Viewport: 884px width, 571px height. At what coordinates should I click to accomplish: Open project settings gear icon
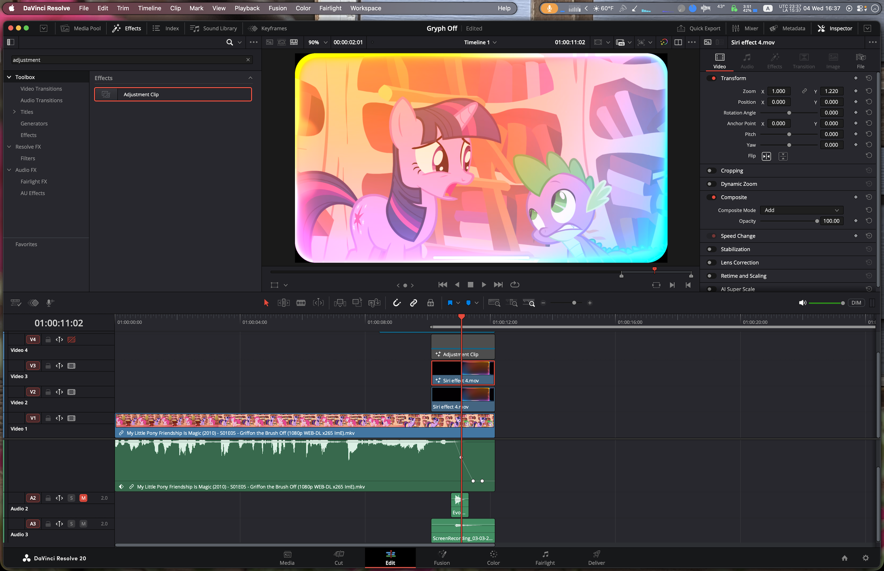coord(865,558)
